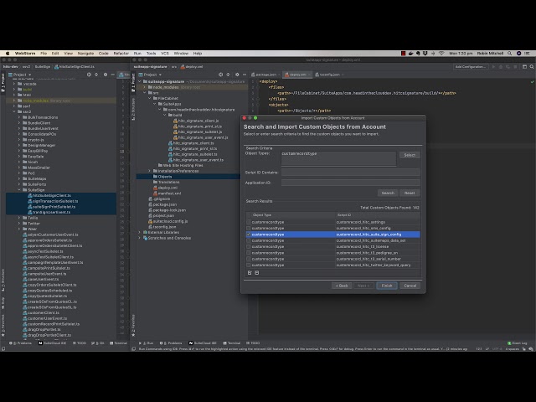
Task: Switch to the package.json editor tab
Action: click(265, 75)
